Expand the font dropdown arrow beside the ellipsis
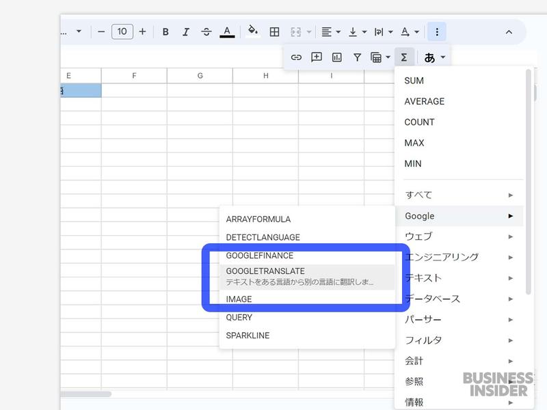Viewport: 547px width, 410px height. 79,31
